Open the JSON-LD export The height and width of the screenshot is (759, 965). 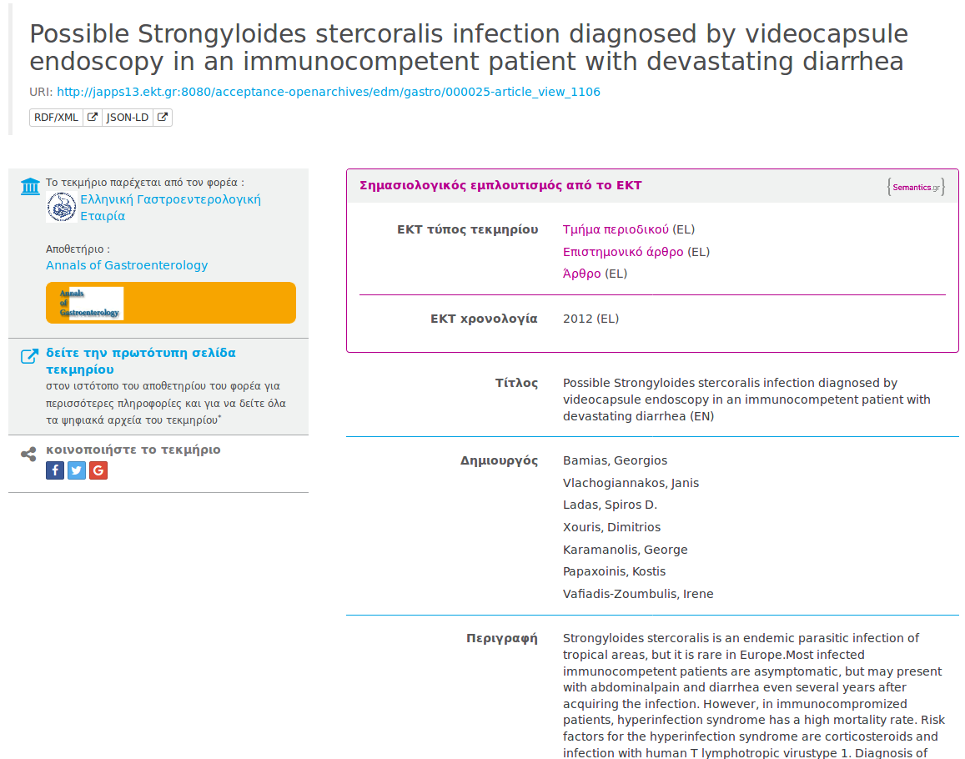click(x=137, y=118)
